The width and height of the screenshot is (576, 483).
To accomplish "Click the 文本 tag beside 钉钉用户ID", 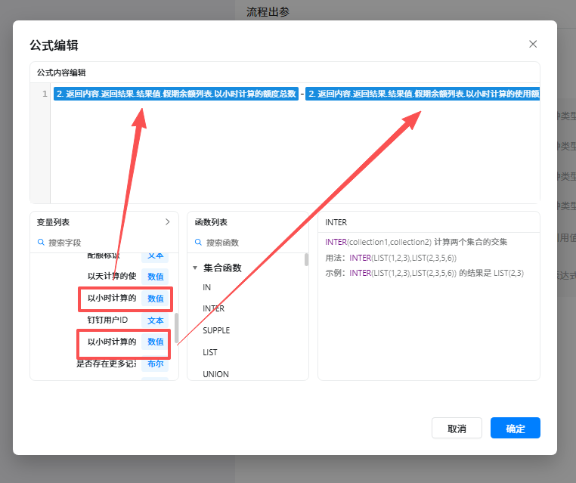I will pos(155,320).
